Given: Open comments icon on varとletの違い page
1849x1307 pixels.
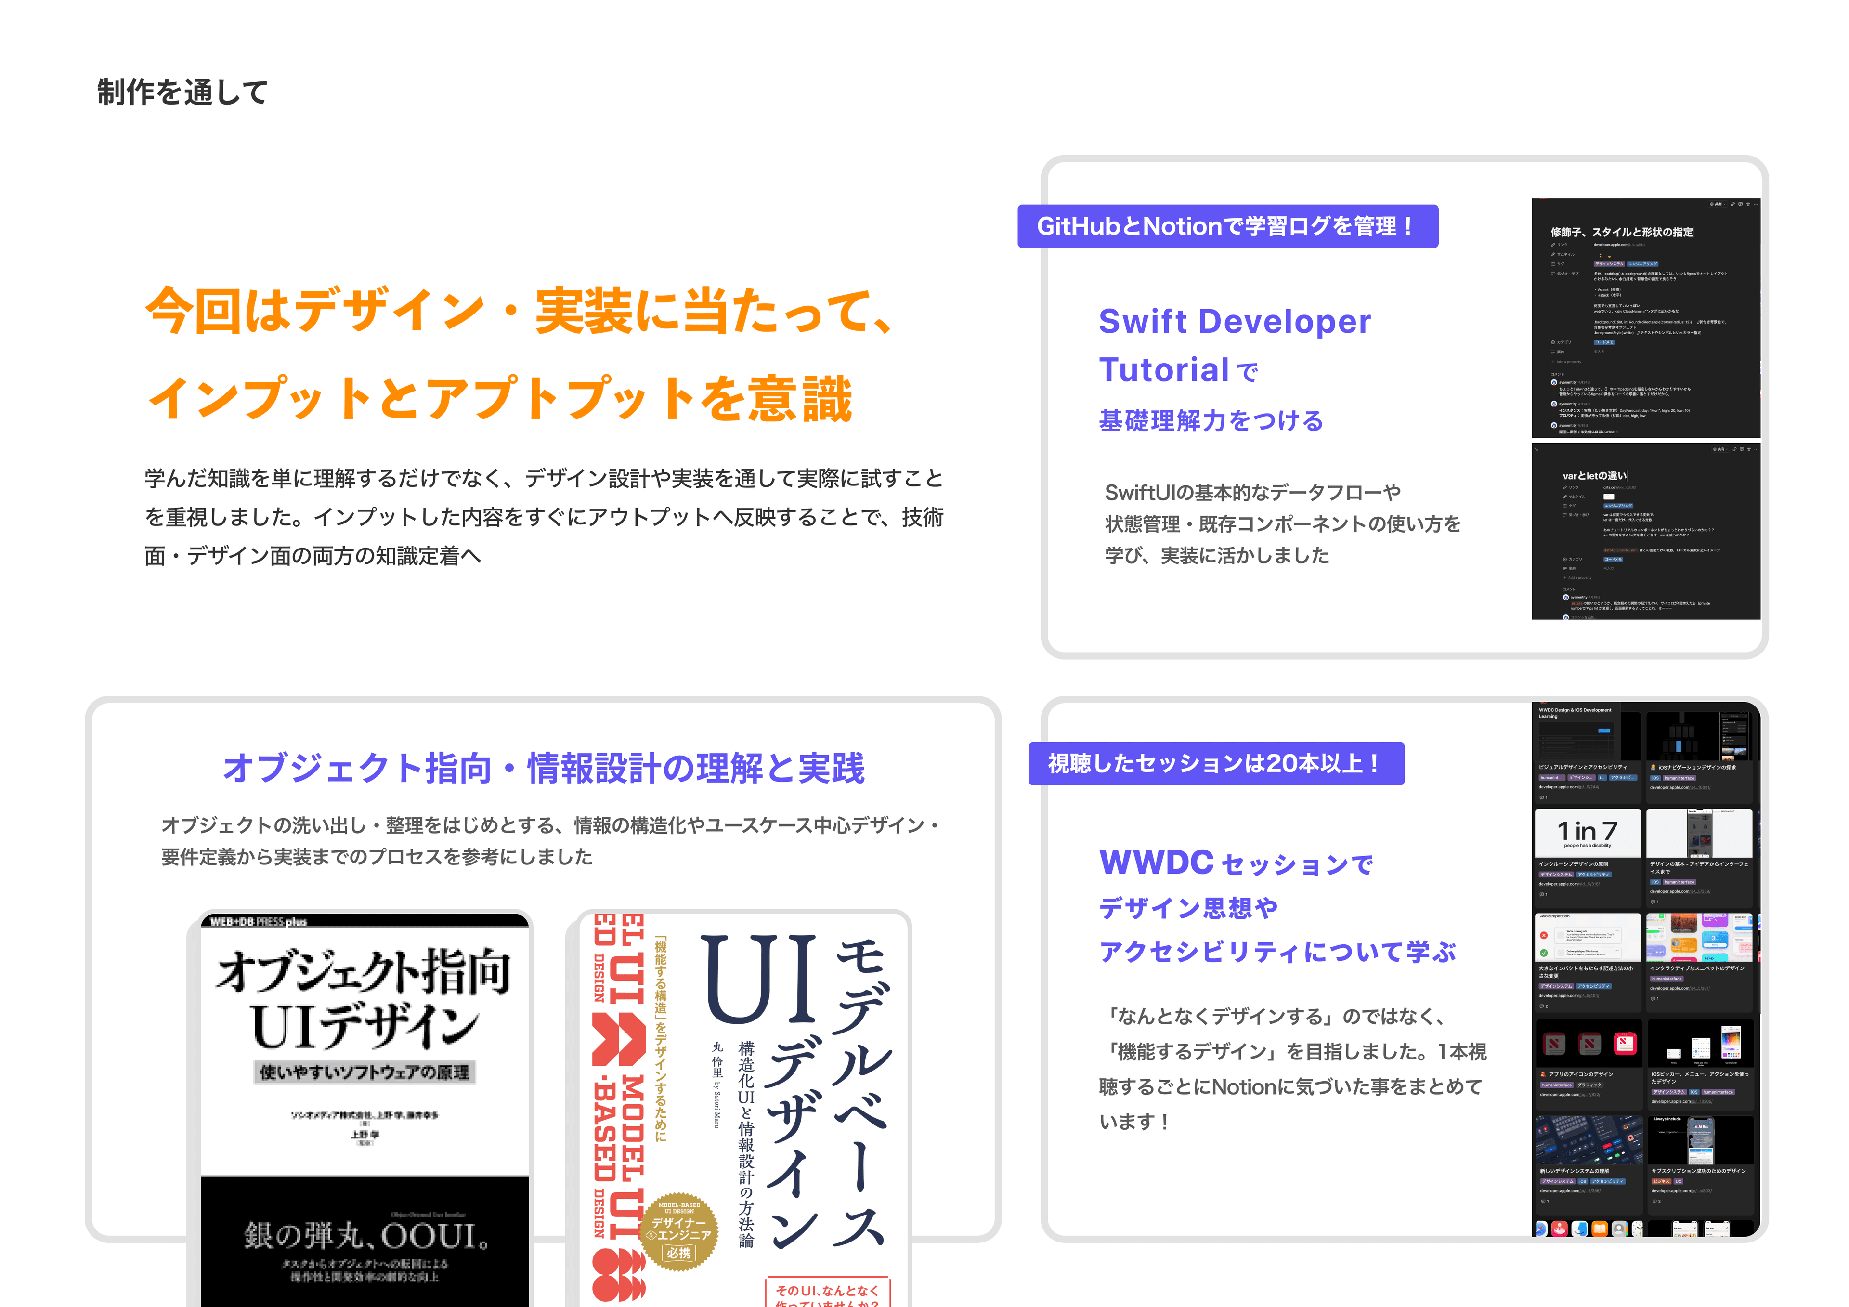Looking at the screenshot, I should coord(1742,449).
